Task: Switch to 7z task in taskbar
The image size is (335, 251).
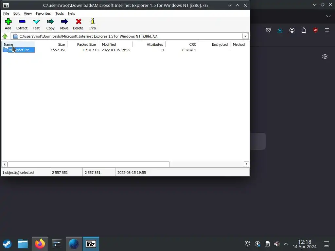Action: 91,244
